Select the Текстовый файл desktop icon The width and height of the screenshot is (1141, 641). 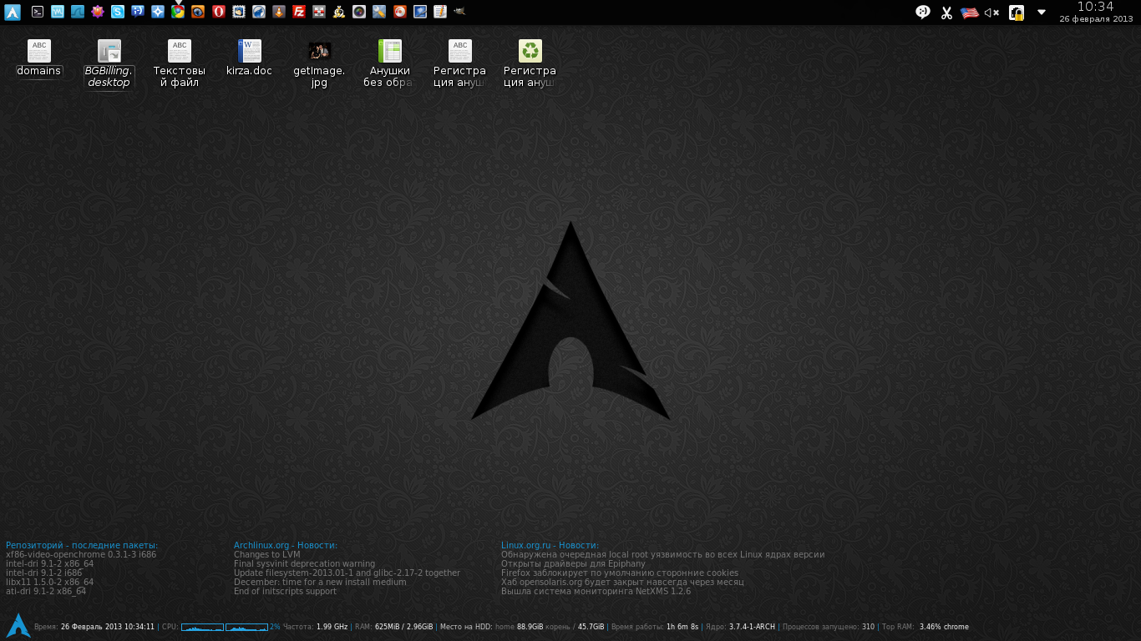tap(180, 63)
